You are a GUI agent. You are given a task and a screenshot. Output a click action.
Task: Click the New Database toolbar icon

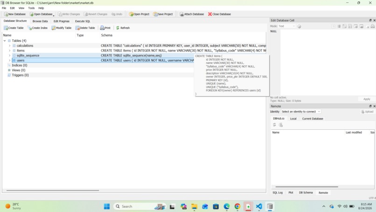[x=6, y=14]
